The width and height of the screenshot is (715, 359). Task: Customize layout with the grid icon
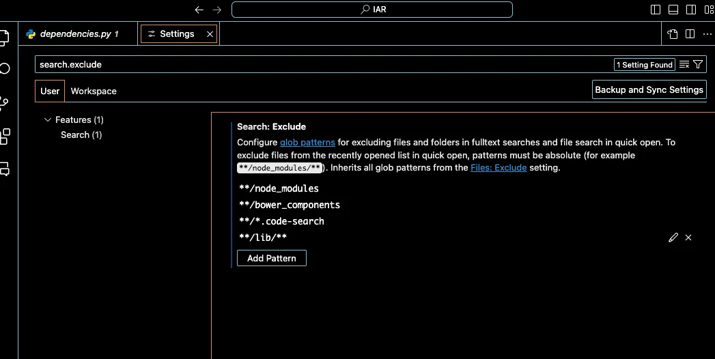point(709,10)
